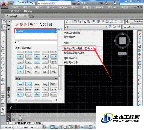Screen dimensions: 144x130
Task: Open the Properties palette icon
Action: pyautogui.click(x=94, y=22)
